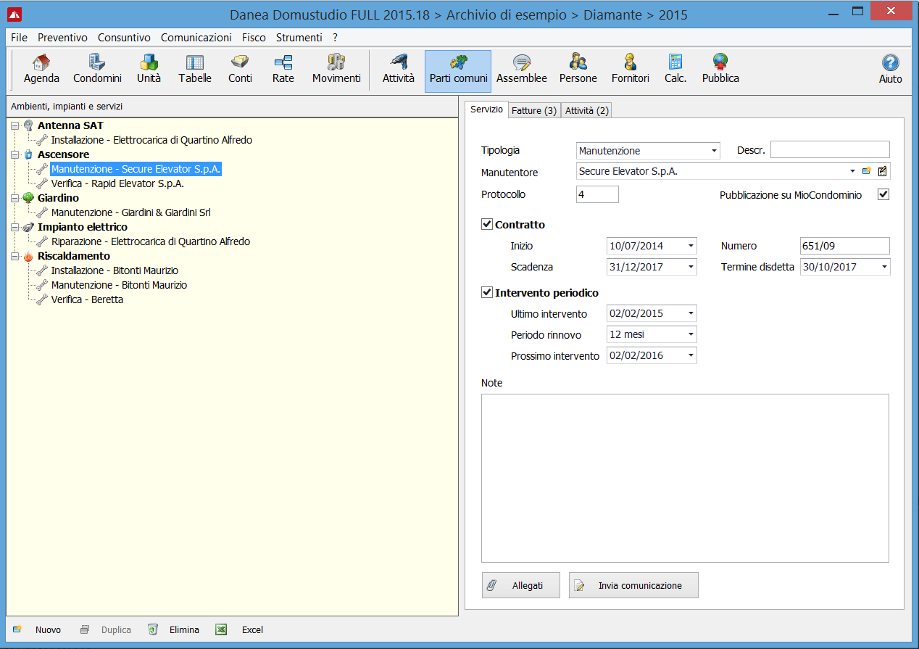Viewport: 919px width, 649px height.
Task: Select the Servizio tab
Action: 486,109
